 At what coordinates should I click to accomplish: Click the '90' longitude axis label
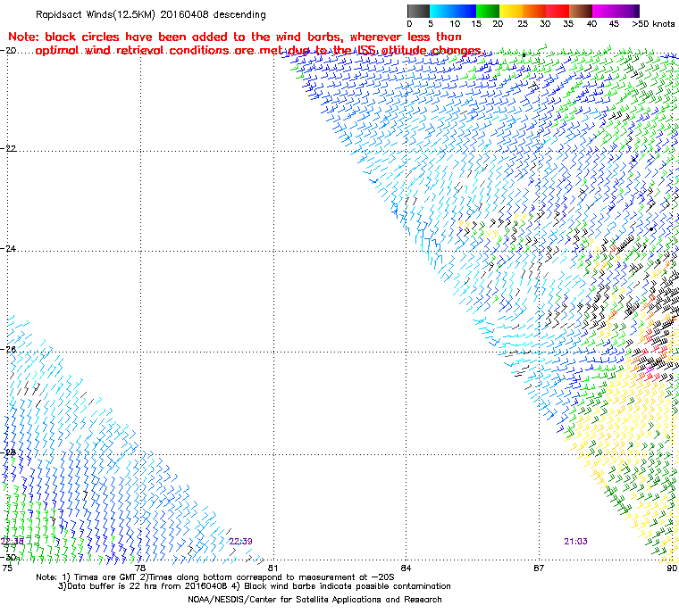pos(672,568)
